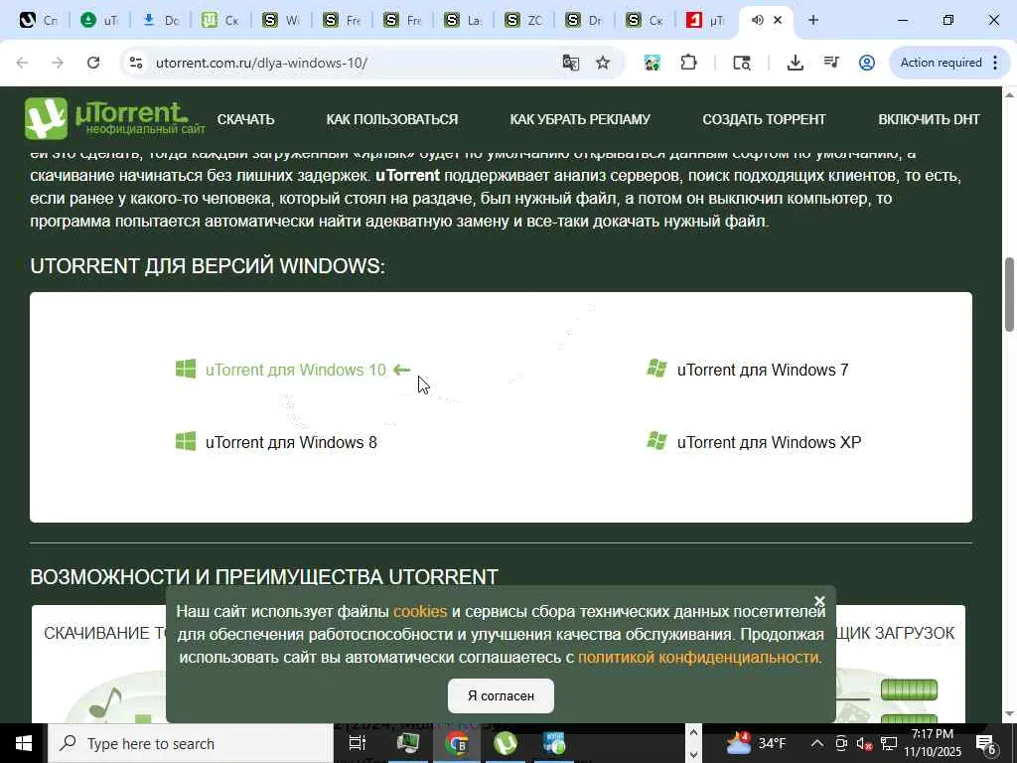The height and width of the screenshot is (763, 1017).
Task: Switch to the tab labeled ZC
Action: 523,20
